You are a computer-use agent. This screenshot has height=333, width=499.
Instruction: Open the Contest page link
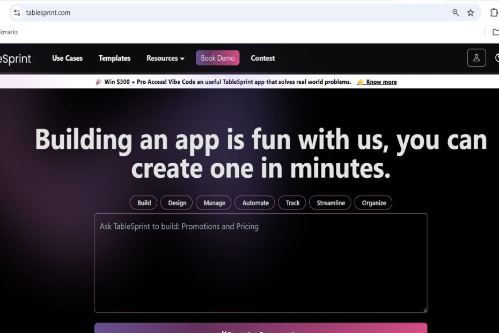coord(263,58)
